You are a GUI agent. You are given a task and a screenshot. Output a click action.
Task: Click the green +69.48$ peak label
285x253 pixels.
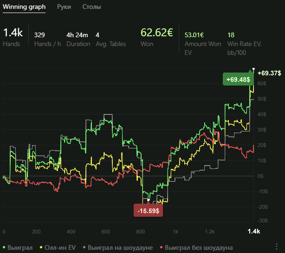238,80
